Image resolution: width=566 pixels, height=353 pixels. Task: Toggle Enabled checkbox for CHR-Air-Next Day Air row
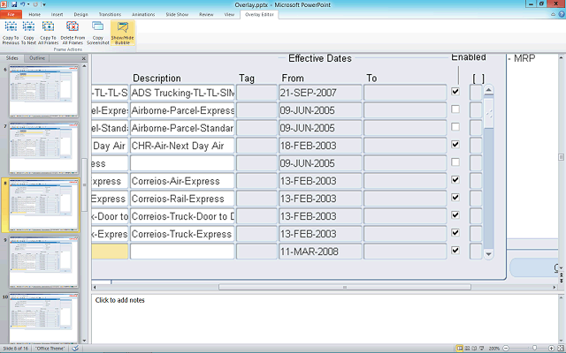click(455, 145)
